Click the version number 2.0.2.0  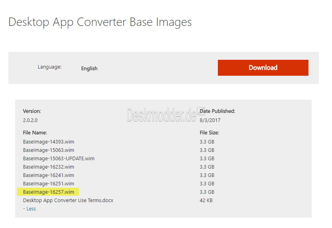pyautogui.click(x=30, y=120)
